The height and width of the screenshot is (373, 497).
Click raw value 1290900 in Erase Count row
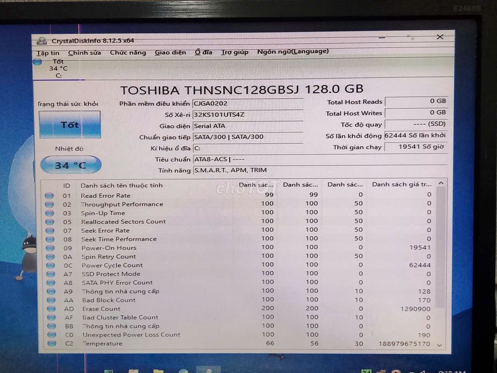415,308
